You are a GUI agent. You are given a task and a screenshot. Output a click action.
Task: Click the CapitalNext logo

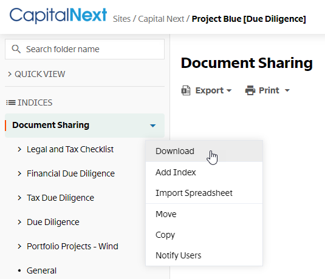[x=58, y=15]
